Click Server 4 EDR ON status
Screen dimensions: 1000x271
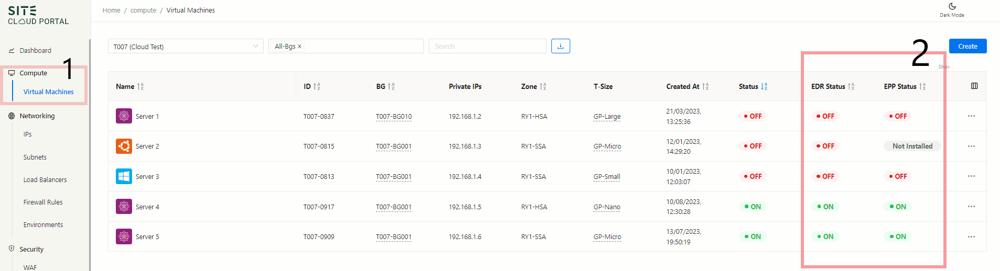click(825, 207)
